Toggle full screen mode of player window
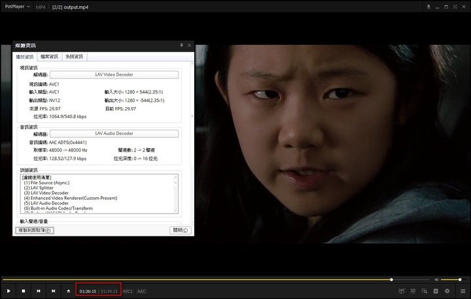Viewport: 471px width, 299px height. point(455,7)
